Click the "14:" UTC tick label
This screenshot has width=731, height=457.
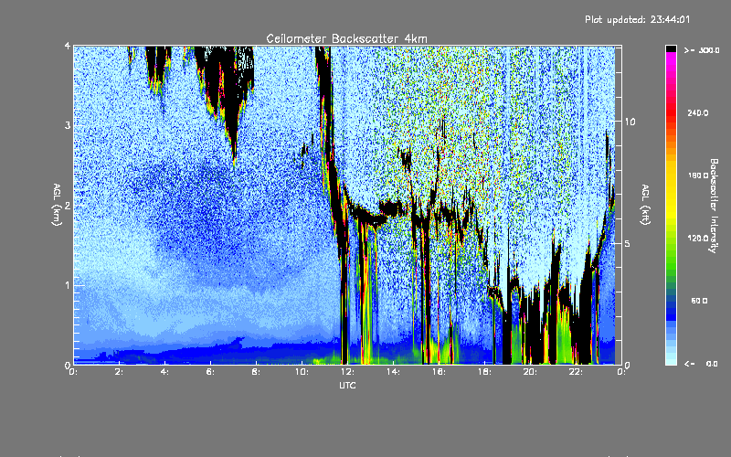(x=393, y=372)
